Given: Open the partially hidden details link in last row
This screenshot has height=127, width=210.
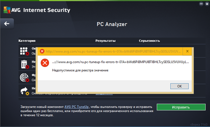Looking at the screenshot, I should coord(104,94).
